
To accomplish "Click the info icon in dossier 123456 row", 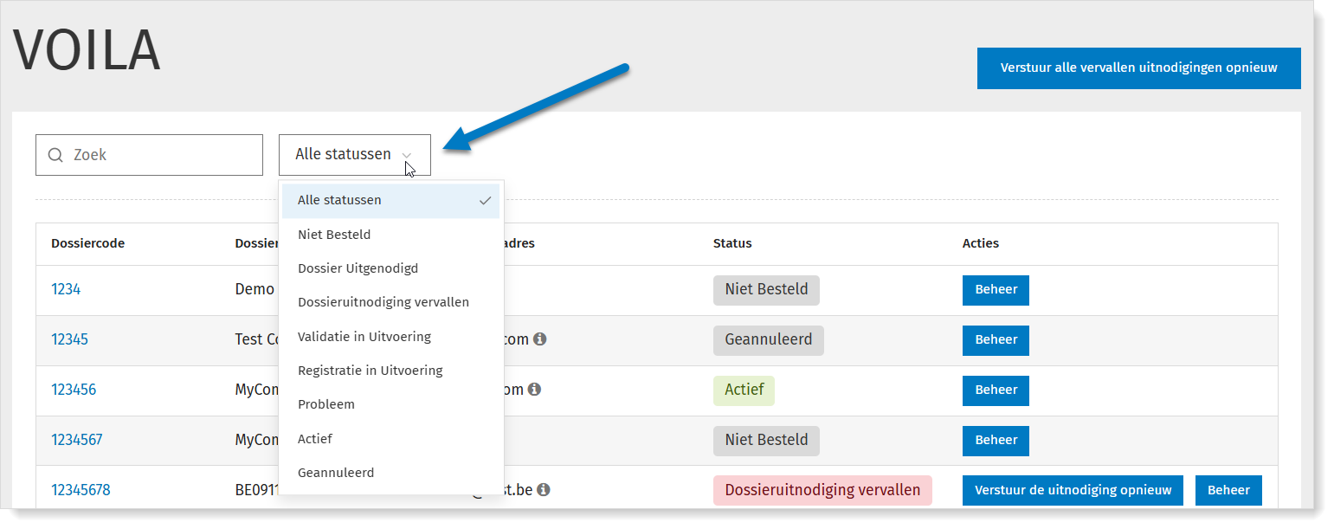I will tap(534, 390).
